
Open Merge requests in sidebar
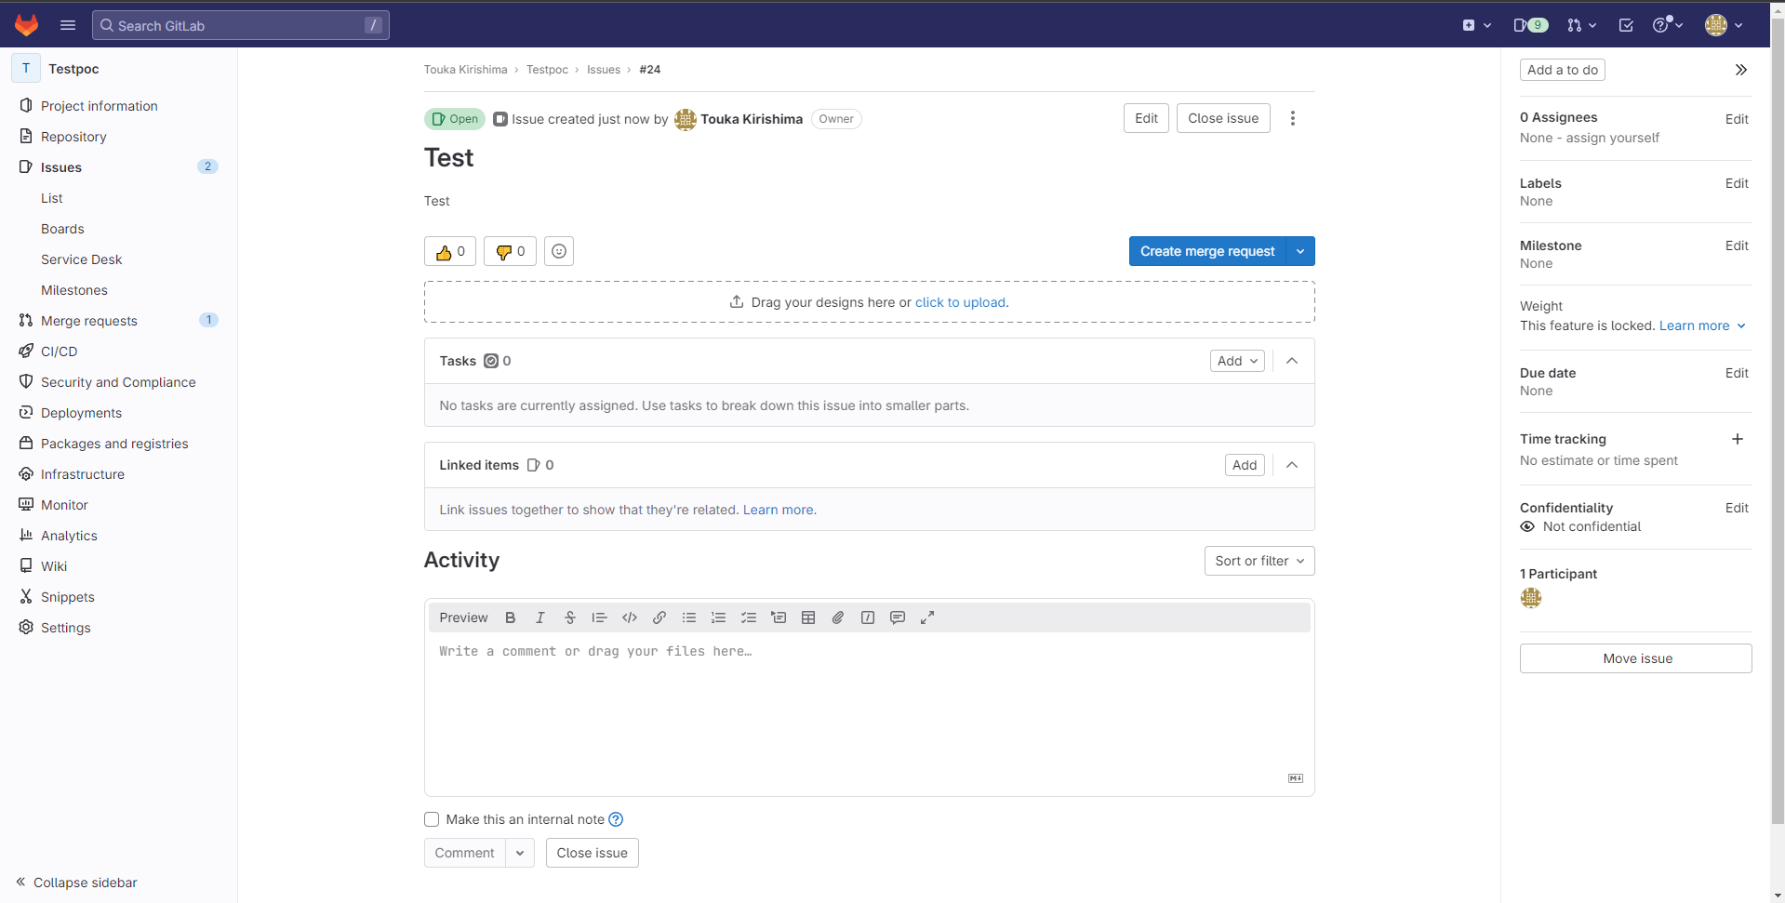89,321
